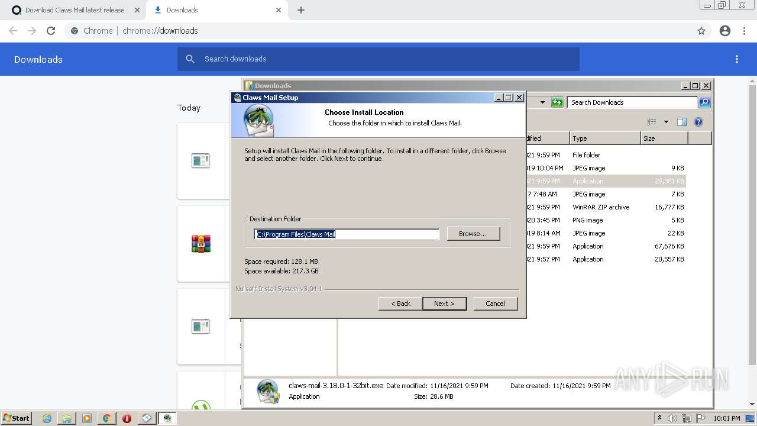The width and height of the screenshot is (757, 426).
Task: Open Chrome's main three-dot menu
Action: pos(744,31)
